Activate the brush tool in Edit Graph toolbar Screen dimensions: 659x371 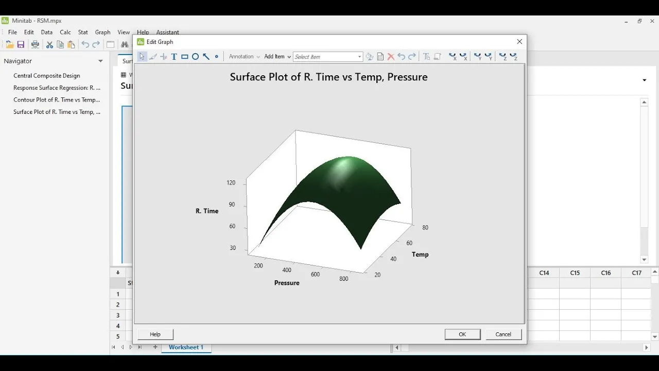(153, 57)
